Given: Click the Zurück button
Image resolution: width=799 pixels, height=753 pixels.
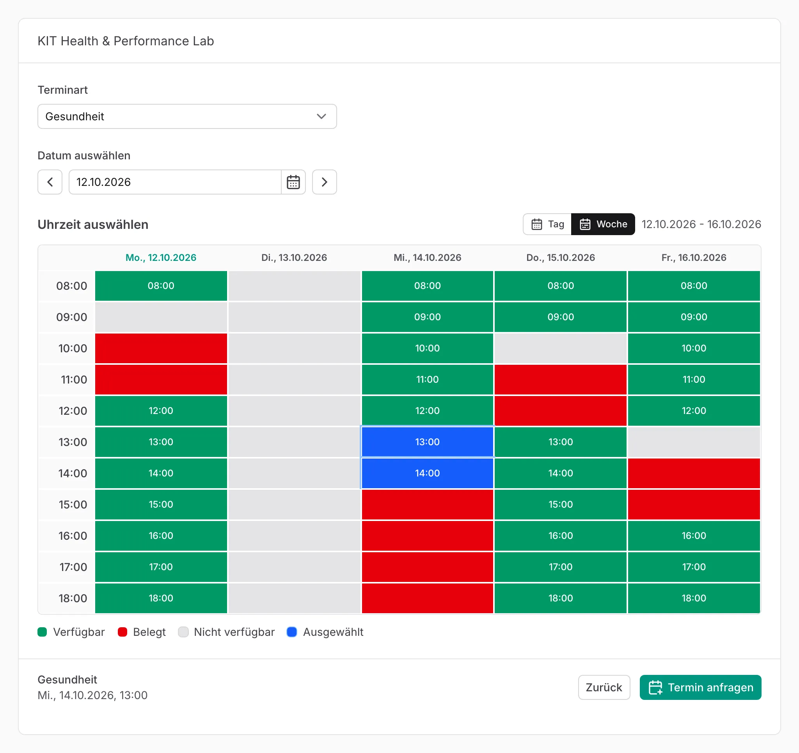Looking at the screenshot, I should click(604, 687).
